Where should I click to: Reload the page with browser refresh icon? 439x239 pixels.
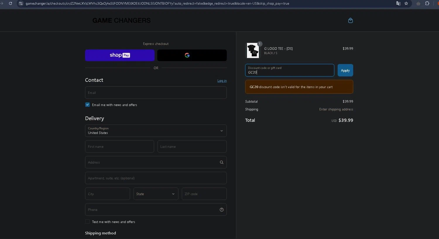tap(11, 4)
